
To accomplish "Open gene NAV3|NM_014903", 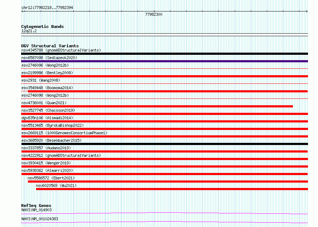I will 36,210.
